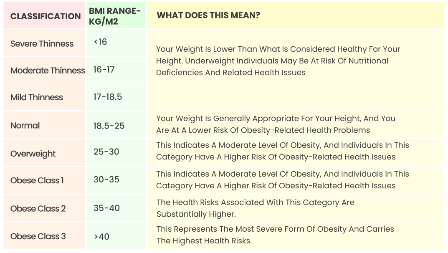Screen dimensions: 448x253
Task: Click the Obese Class 1 cell
Action: click(44, 180)
